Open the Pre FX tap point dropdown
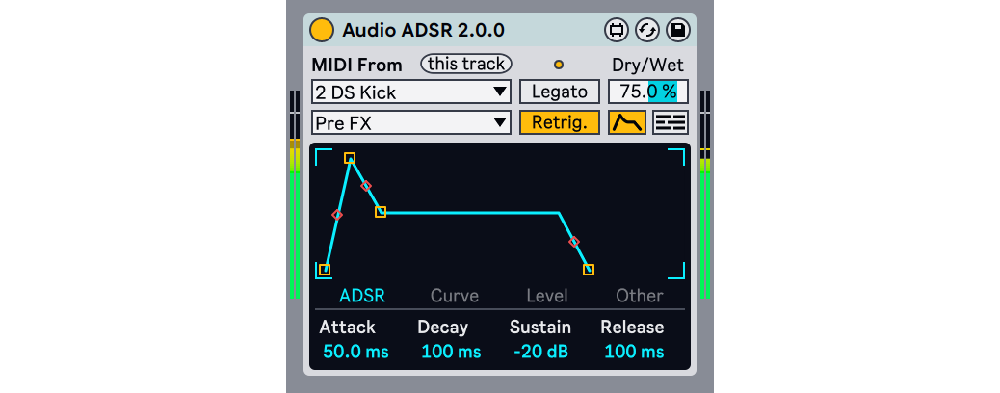This screenshot has height=393, width=1000. pos(410,122)
